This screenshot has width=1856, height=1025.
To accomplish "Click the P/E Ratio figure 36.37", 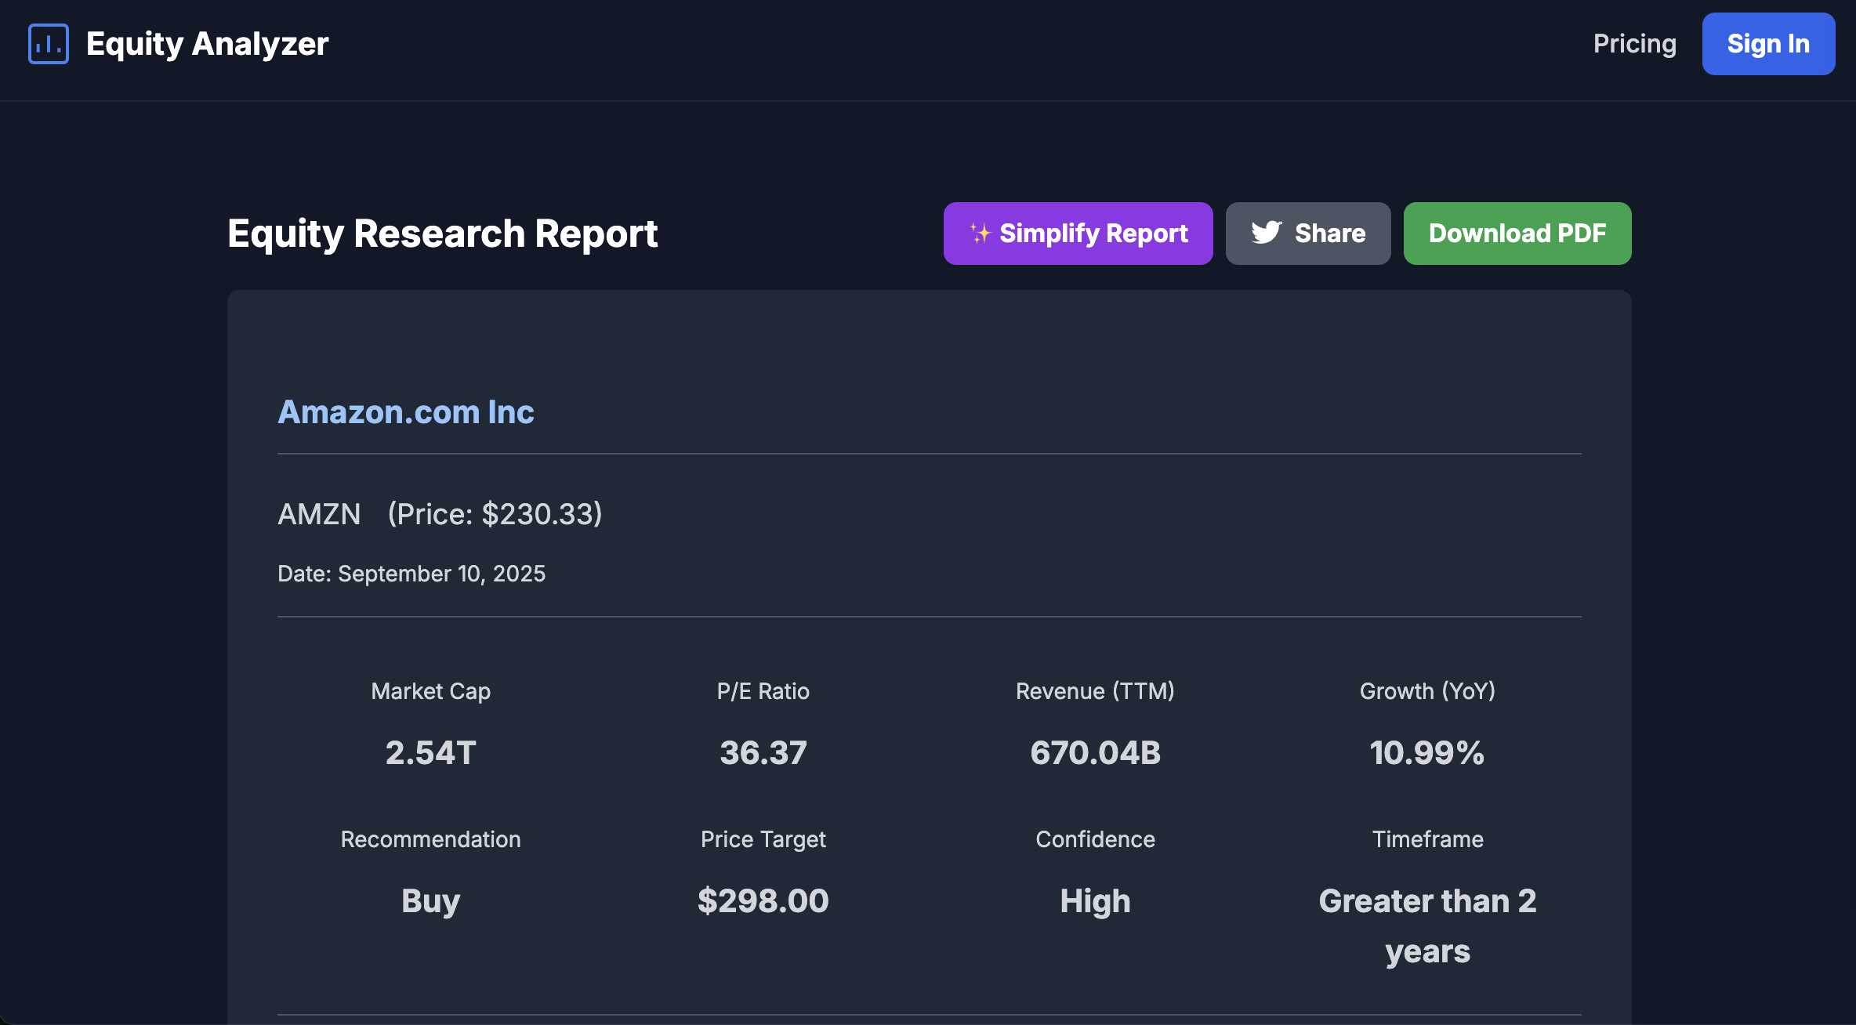I will click(763, 752).
